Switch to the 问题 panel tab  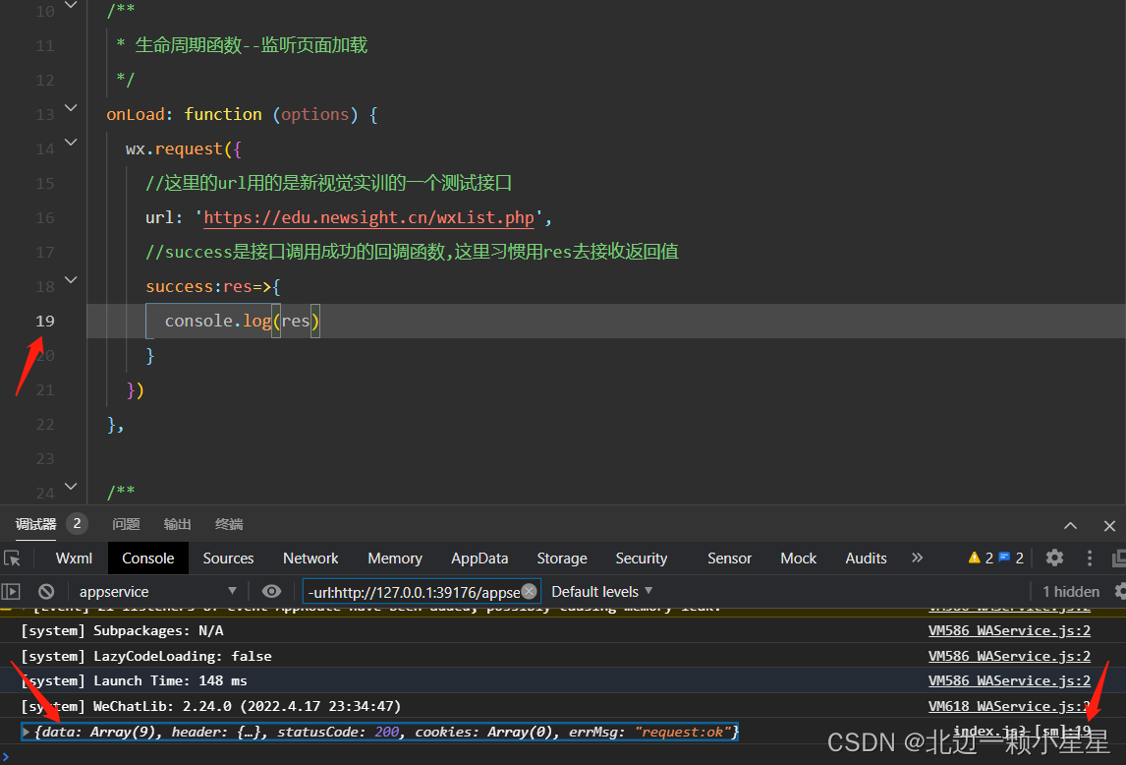point(127,524)
